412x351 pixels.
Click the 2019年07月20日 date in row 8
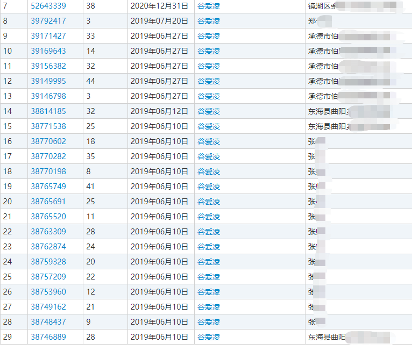pyautogui.click(x=159, y=21)
